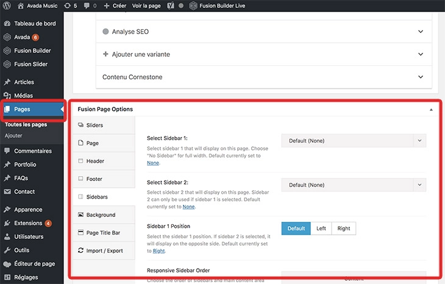Viewport: 445px width, 284px height.
Task: Expand the Contenu Cornestone chevron
Action: point(421,77)
